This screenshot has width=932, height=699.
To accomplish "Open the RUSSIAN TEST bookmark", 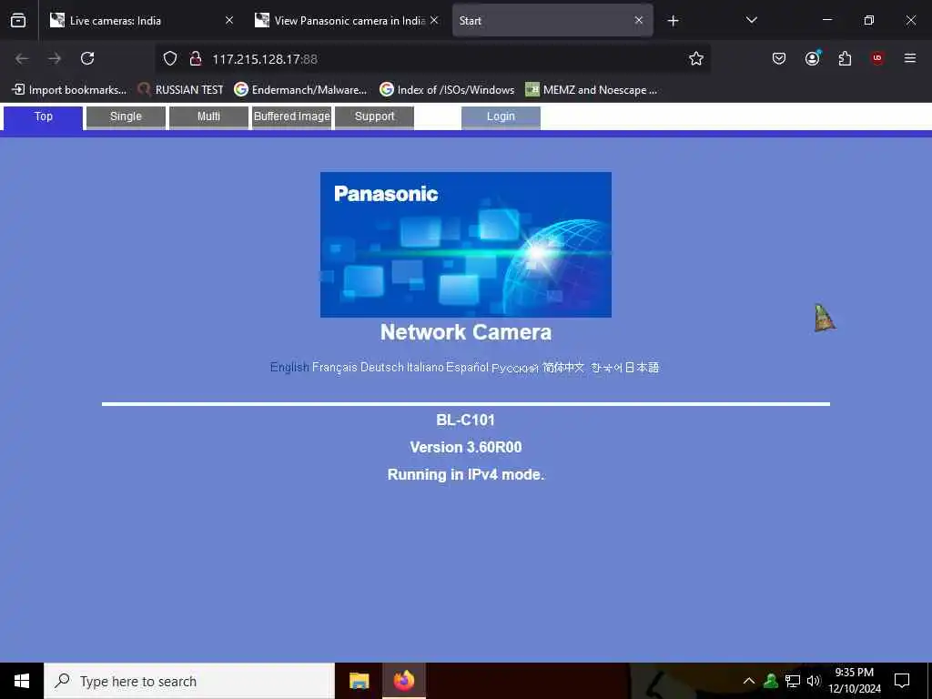I will [181, 90].
